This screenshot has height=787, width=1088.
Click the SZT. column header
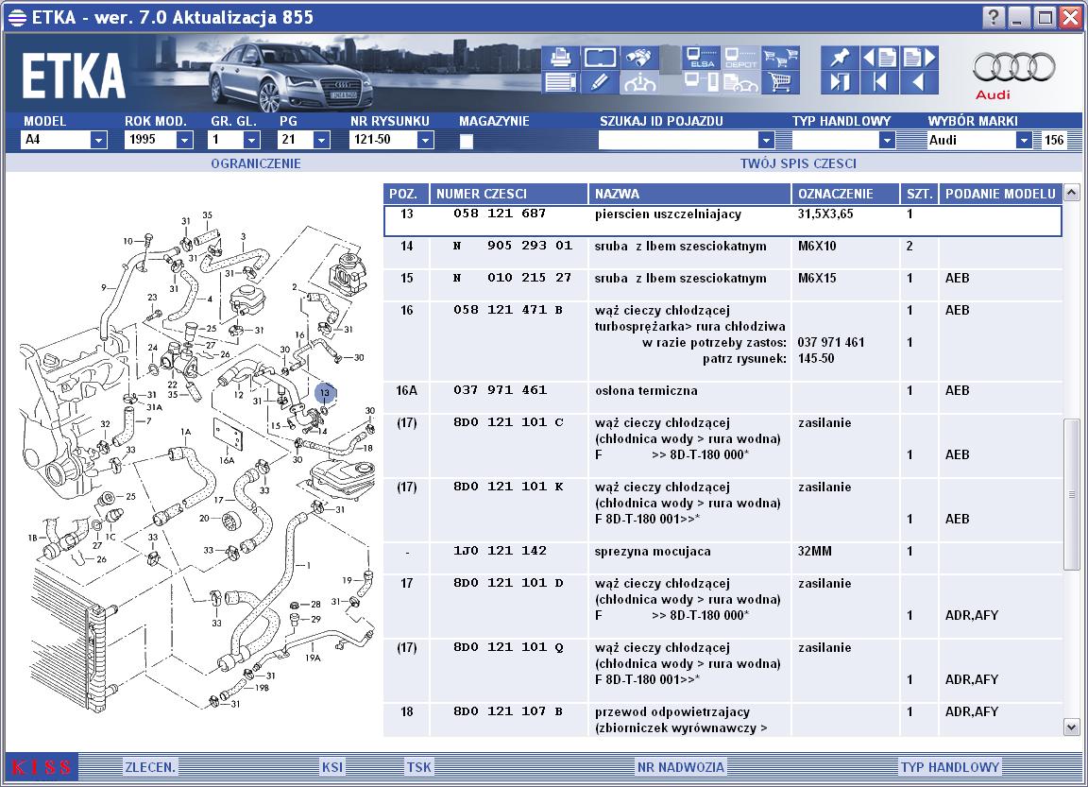click(919, 194)
